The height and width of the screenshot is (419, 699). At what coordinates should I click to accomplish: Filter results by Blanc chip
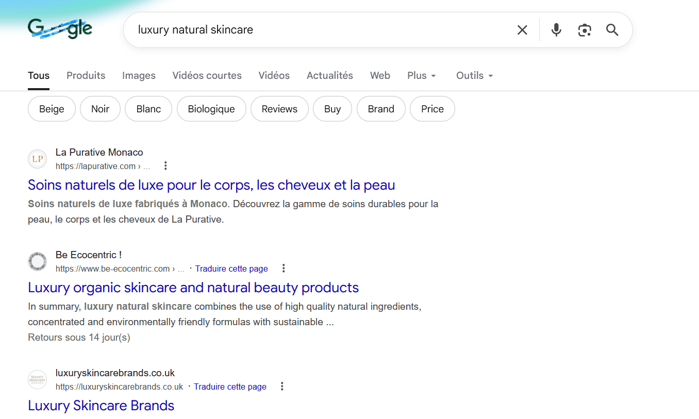(148, 109)
